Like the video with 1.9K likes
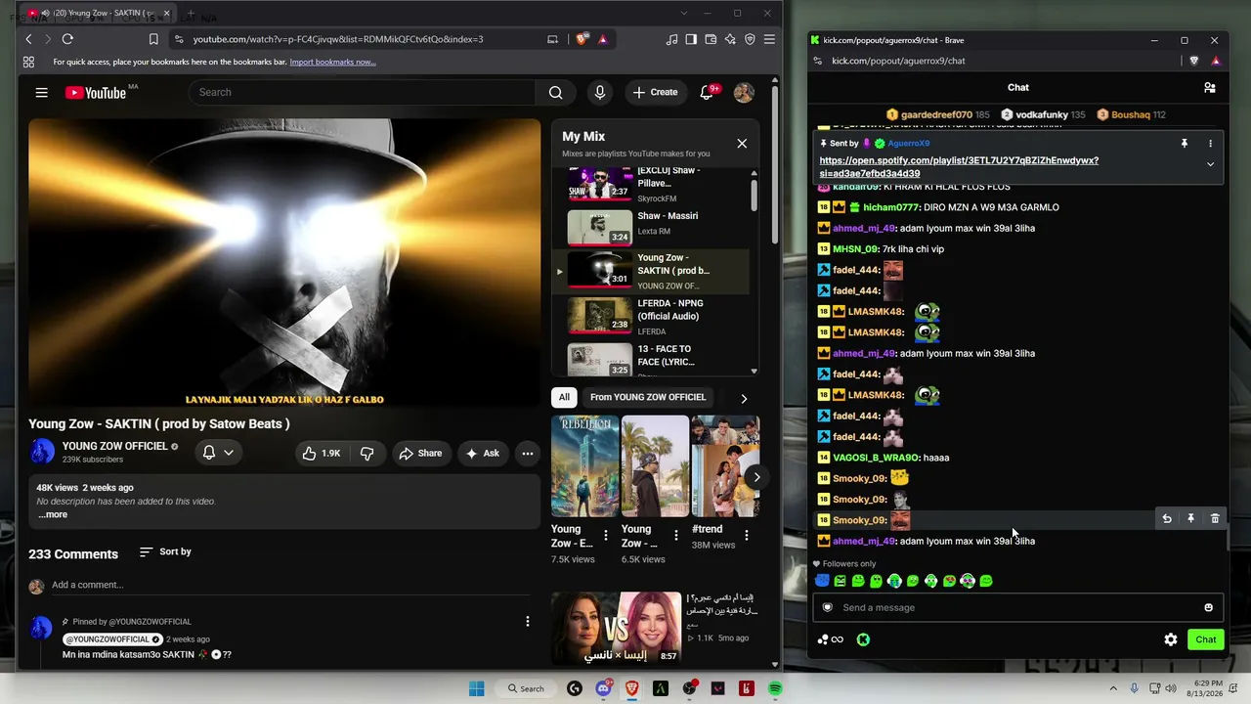The image size is (1251, 704). point(322,453)
